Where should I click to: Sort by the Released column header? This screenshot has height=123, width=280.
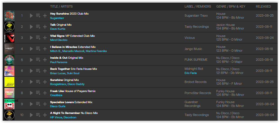point(263,7)
